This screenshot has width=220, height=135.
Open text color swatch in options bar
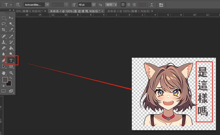(143, 5)
